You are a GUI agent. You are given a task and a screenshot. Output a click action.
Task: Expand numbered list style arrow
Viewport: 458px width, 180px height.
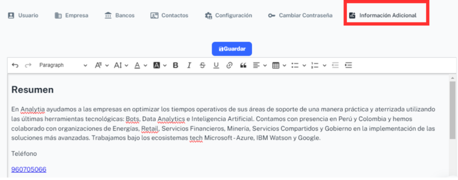coord(324,65)
